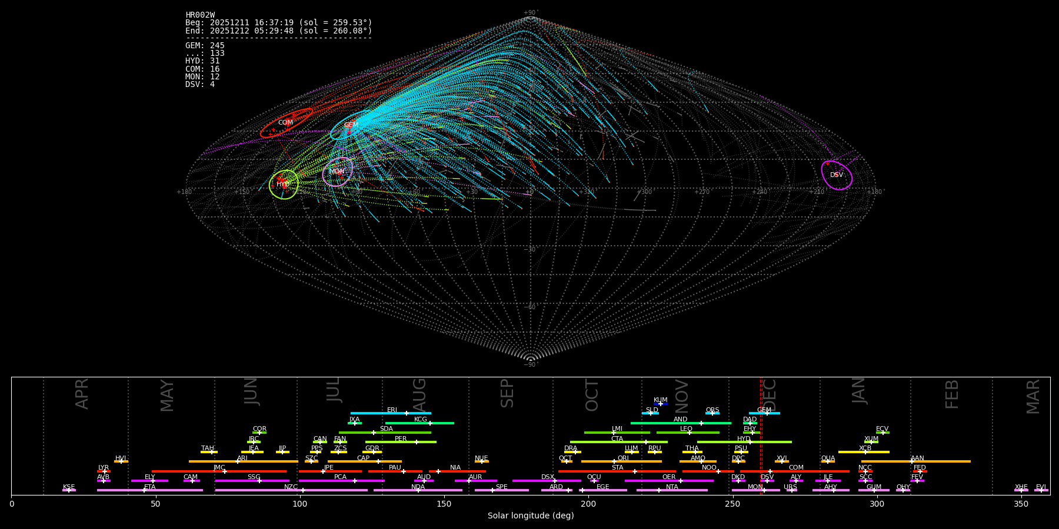
Task: Select the 'GEM: 245' count in the legend
Action: [205, 45]
